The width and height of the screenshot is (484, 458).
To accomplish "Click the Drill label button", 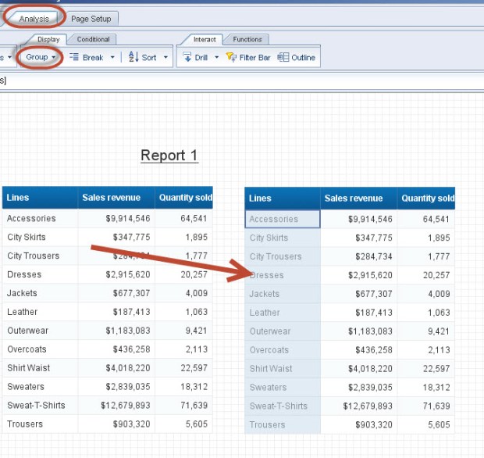I will pos(201,58).
